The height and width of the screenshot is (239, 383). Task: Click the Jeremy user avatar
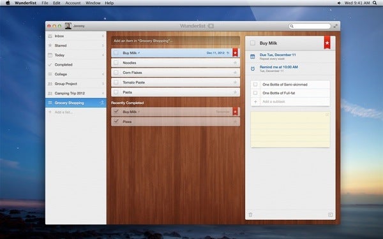[x=68, y=26]
